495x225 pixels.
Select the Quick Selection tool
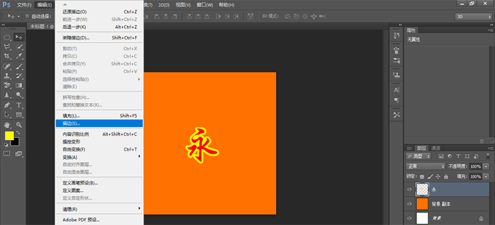coord(19,47)
